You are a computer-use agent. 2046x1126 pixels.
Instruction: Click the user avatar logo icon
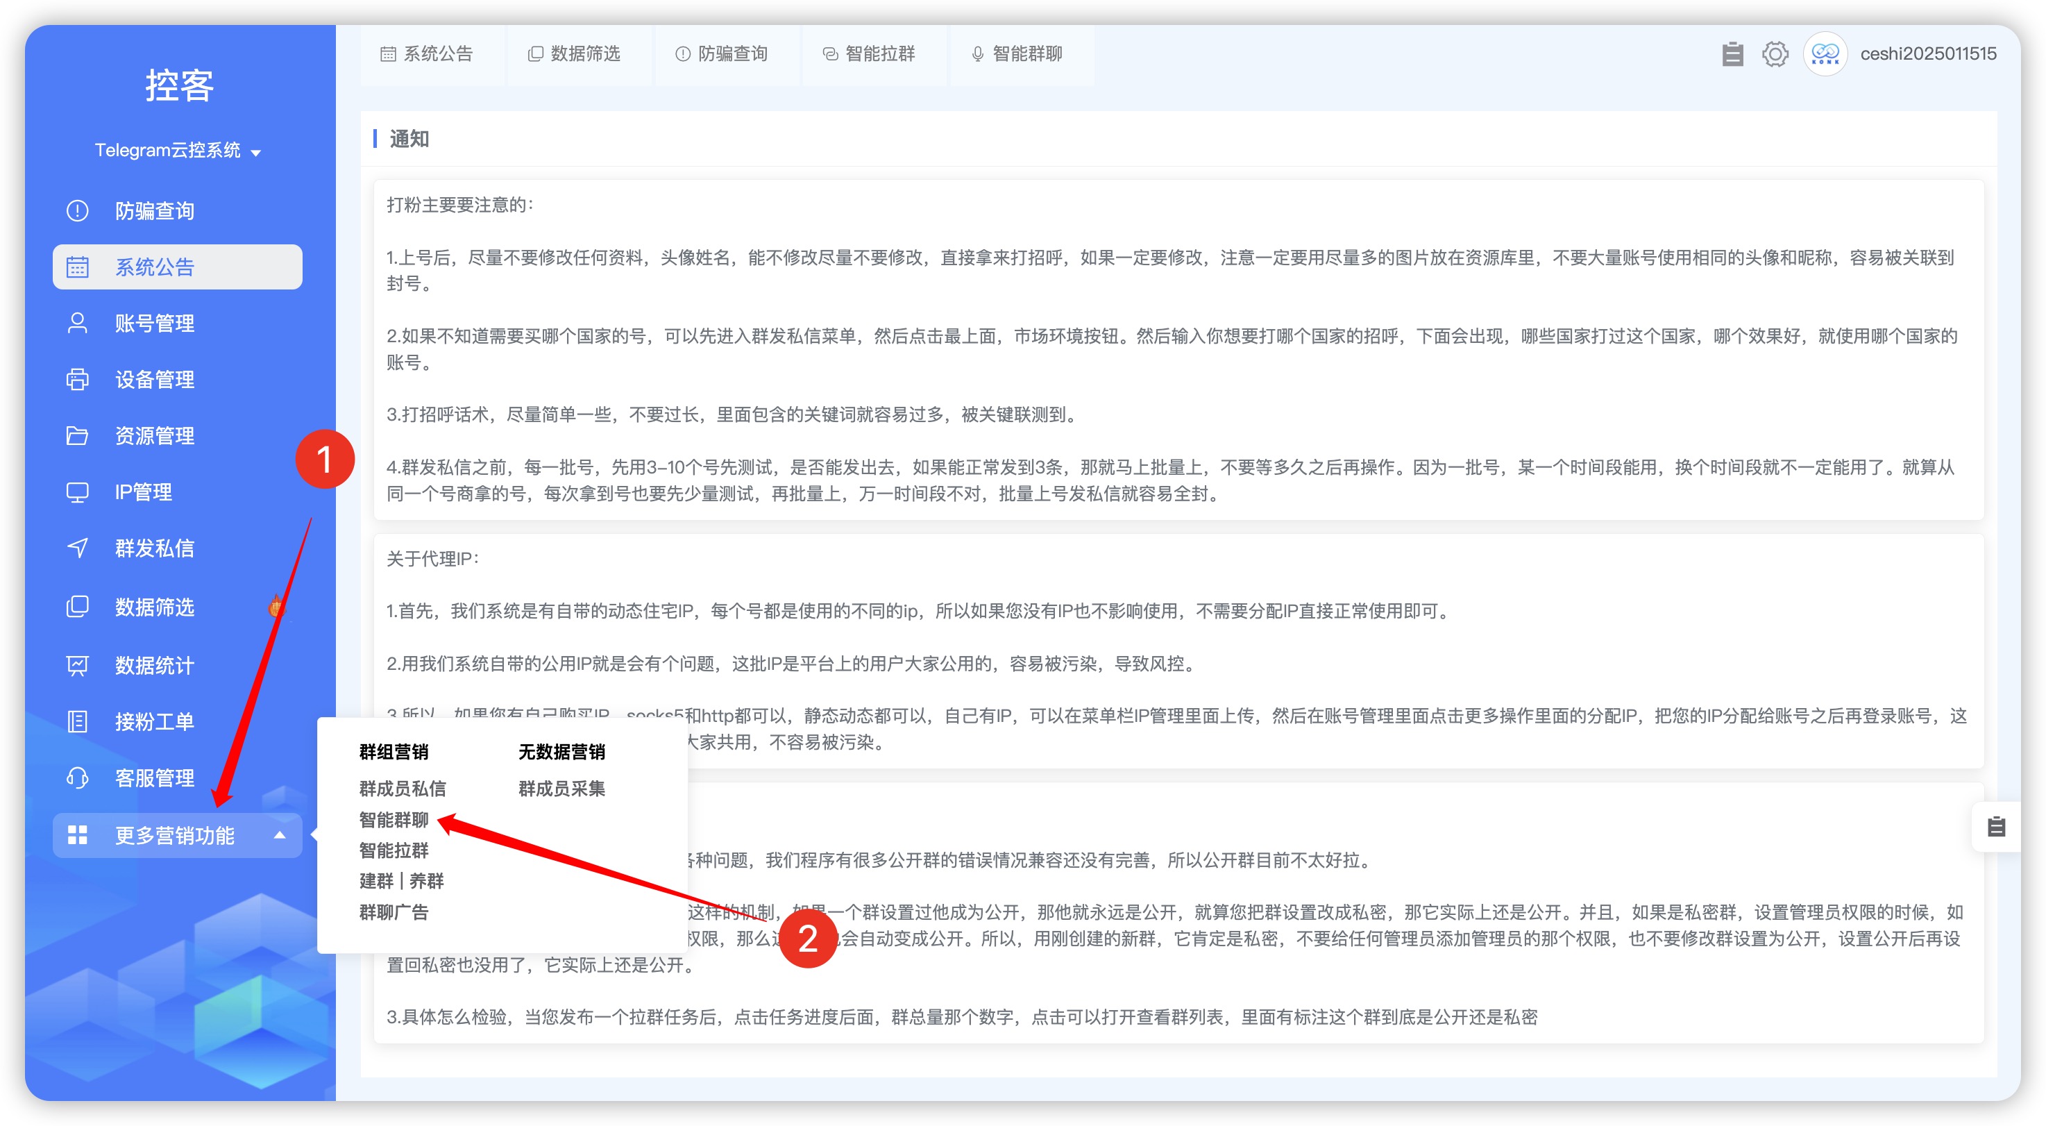[x=1825, y=54]
